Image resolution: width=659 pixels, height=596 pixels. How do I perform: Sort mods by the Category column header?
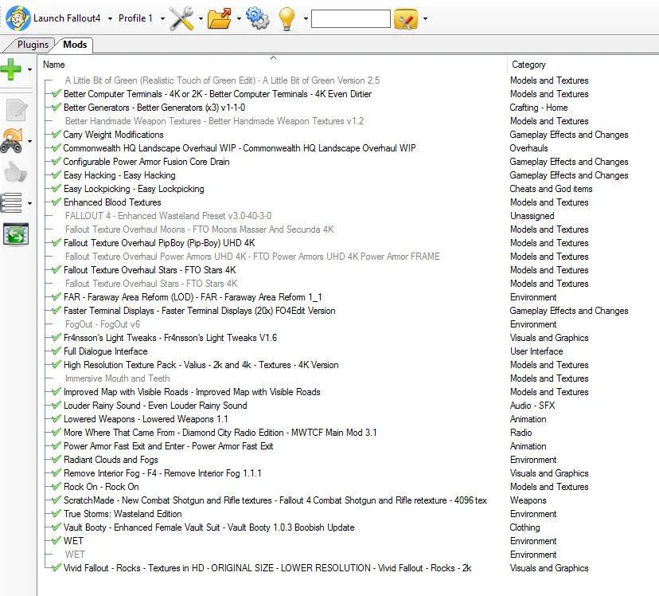[x=529, y=65]
